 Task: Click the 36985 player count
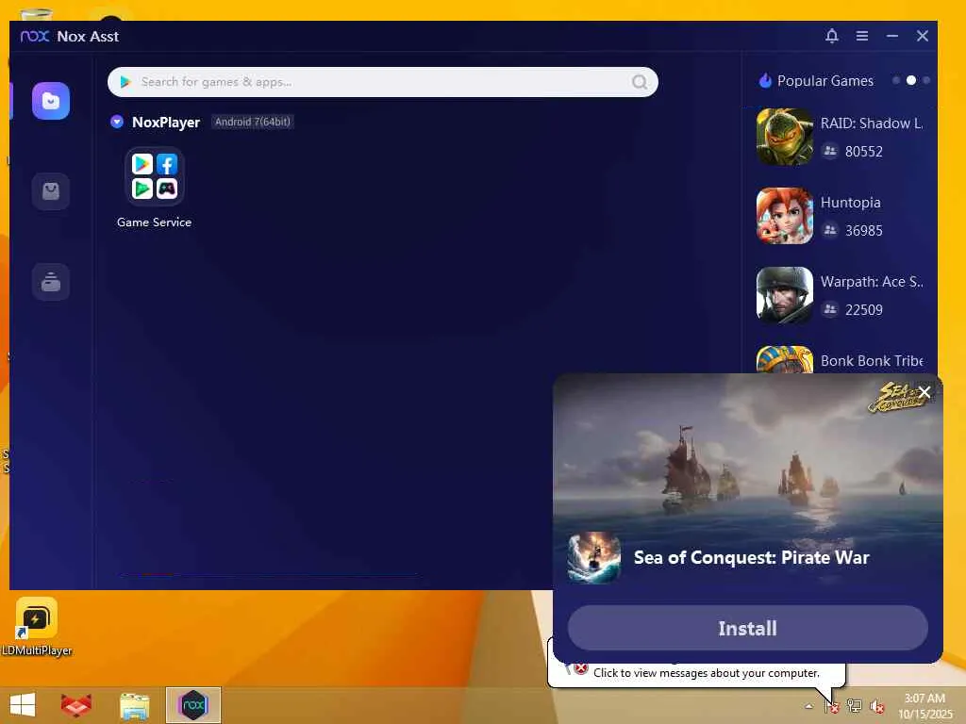tap(864, 231)
